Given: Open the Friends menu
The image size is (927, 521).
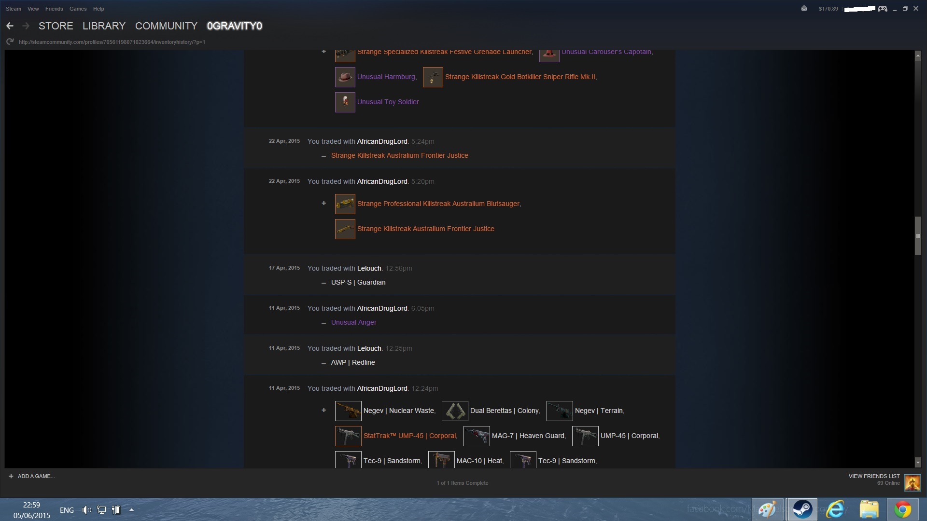Looking at the screenshot, I should [x=54, y=9].
